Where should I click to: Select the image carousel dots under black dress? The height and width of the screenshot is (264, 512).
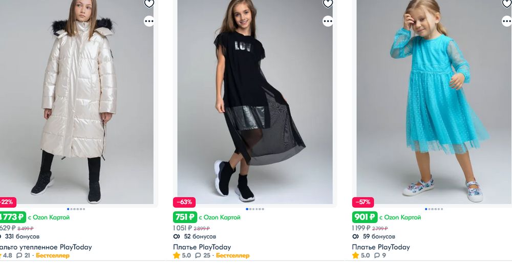click(x=255, y=209)
